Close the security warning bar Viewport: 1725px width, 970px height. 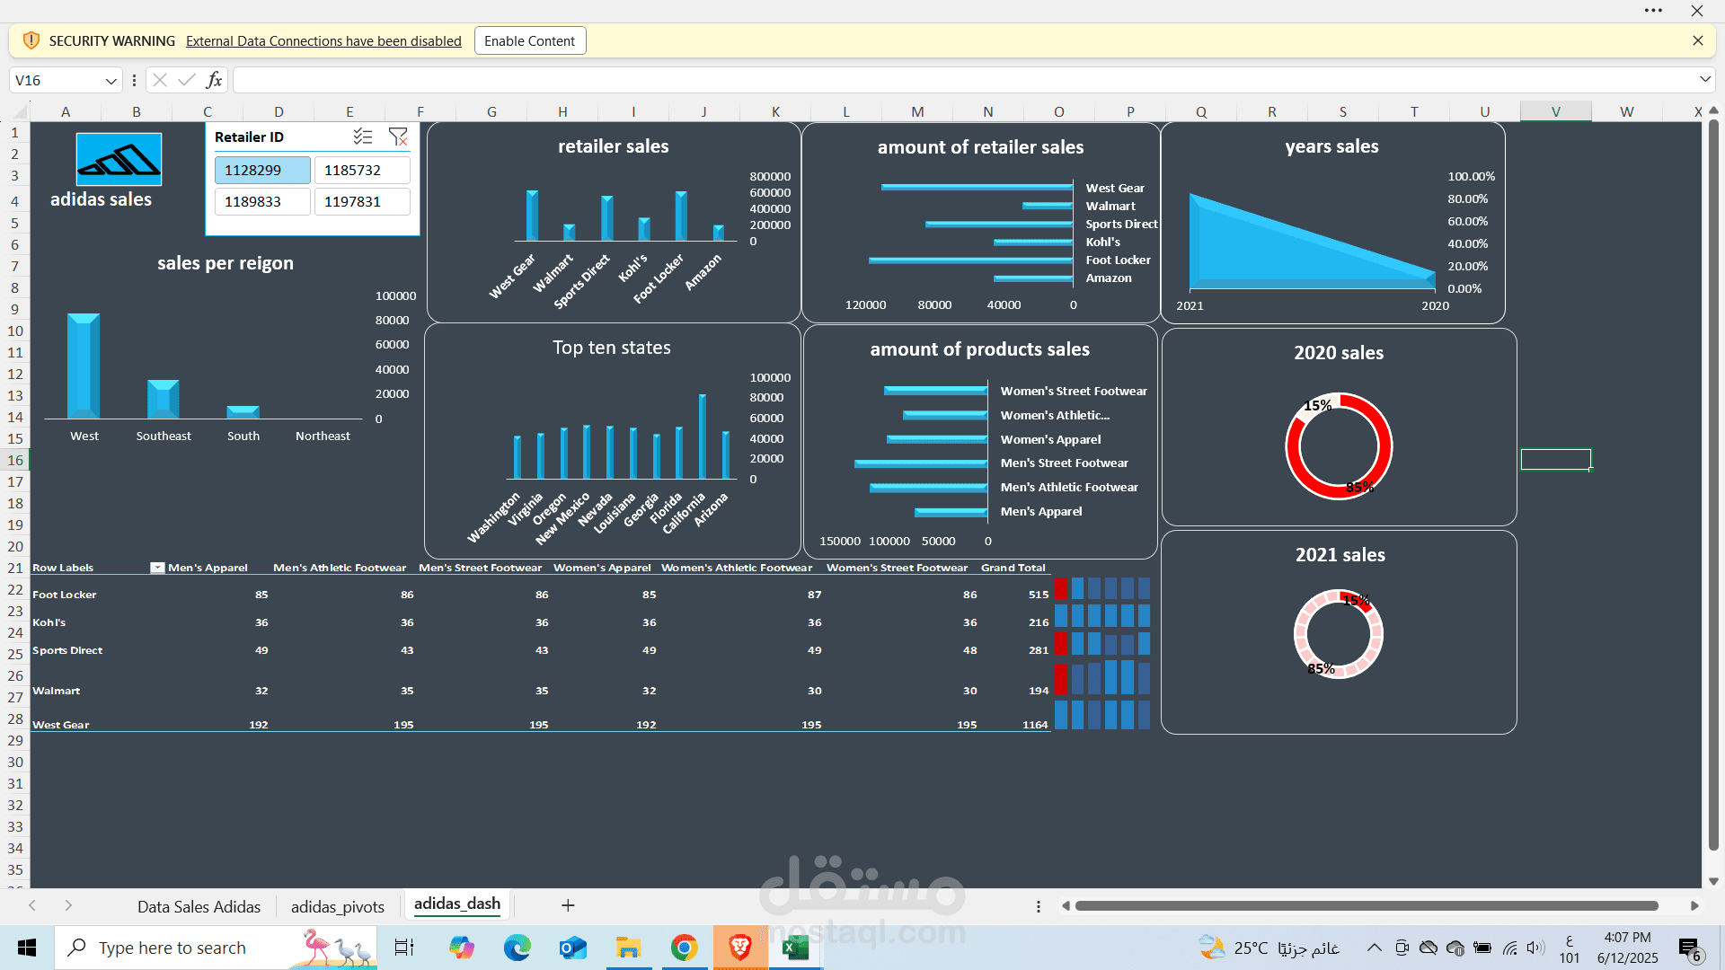coord(1697,40)
